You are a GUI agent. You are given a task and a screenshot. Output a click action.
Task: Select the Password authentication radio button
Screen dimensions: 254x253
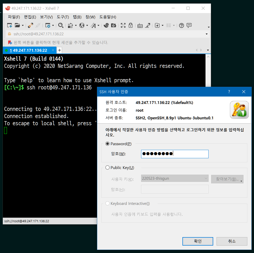click(108, 144)
